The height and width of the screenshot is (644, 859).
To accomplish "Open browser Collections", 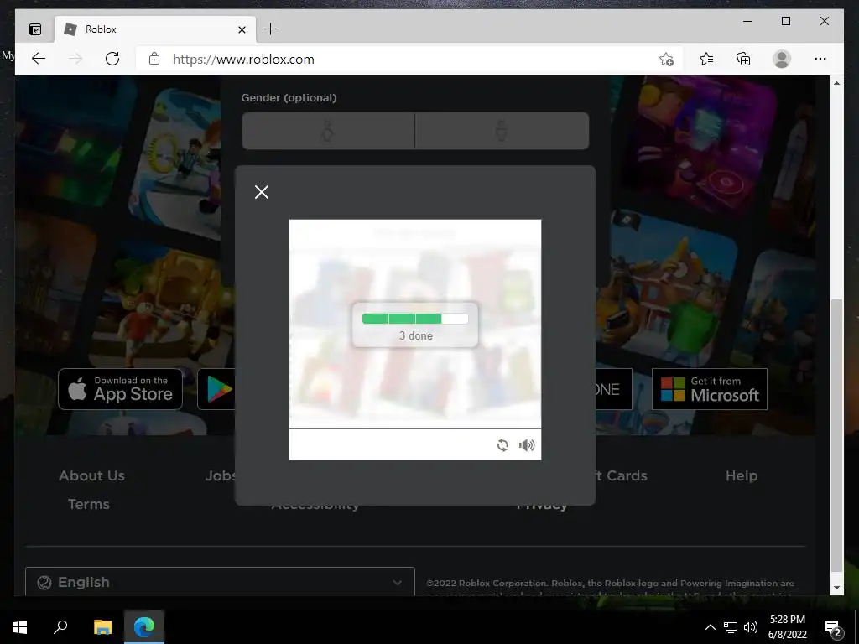I will click(743, 59).
